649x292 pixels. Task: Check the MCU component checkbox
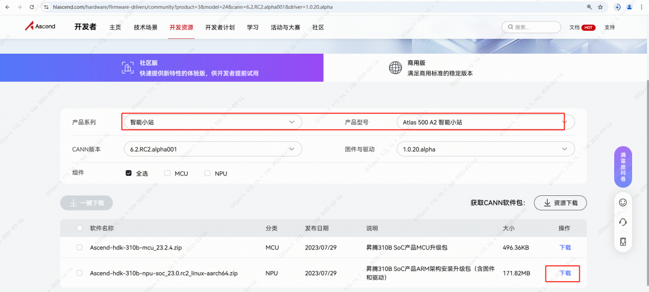[x=168, y=173]
